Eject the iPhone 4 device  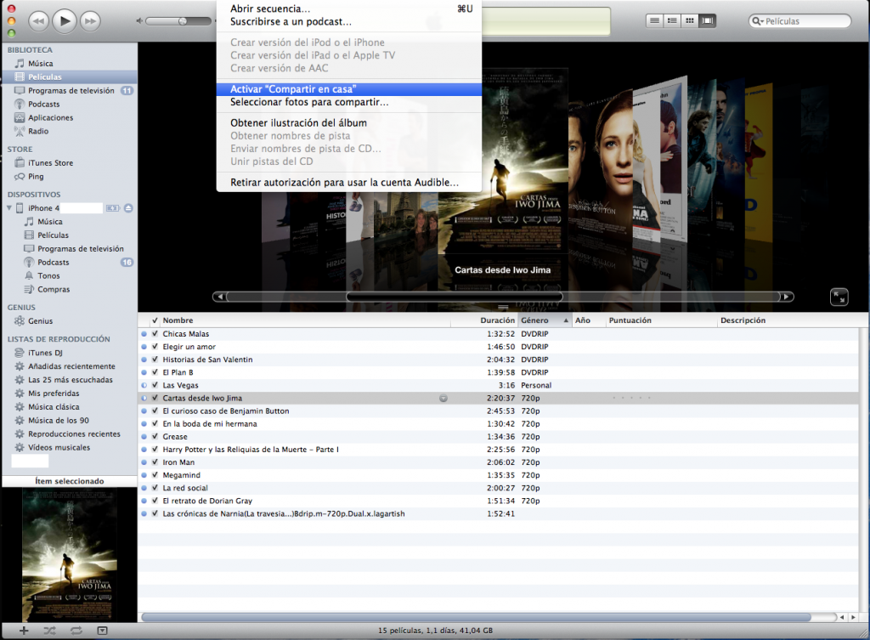tap(128, 208)
